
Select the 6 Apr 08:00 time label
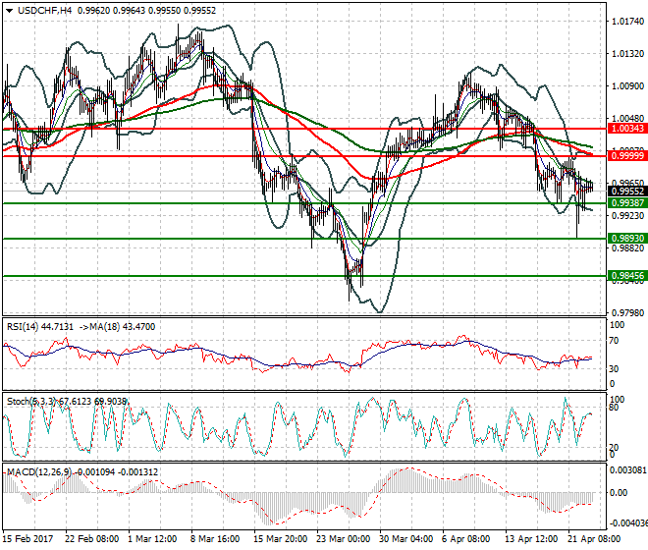pyautogui.click(x=465, y=539)
